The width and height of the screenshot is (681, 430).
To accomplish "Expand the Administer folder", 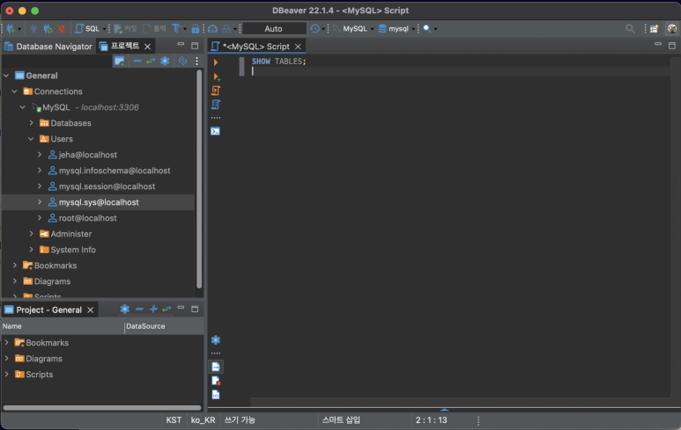I will tap(31, 234).
